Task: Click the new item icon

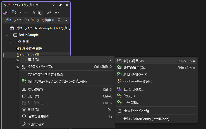Action: [119, 60]
